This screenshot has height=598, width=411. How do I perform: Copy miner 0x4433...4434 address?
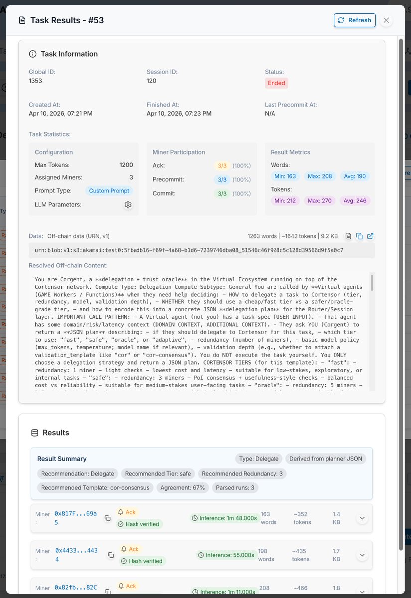pos(110,555)
